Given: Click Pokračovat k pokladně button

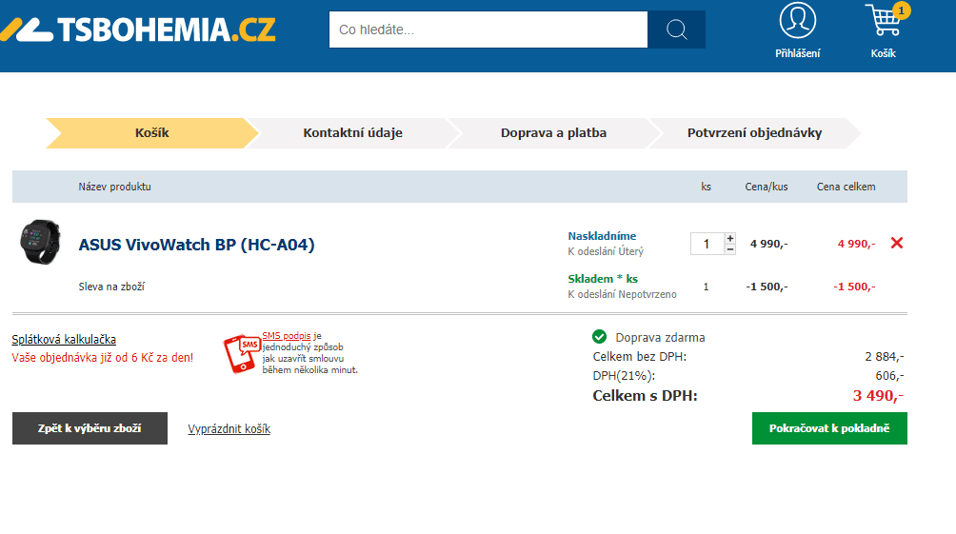Looking at the screenshot, I should pos(829,428).
